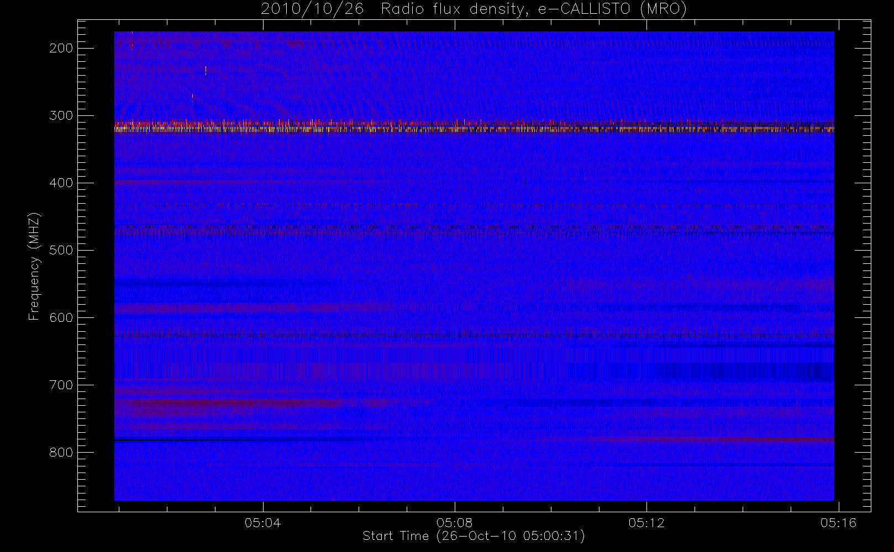The image size is (894, 552).
Task: Select the 700 frequency tick label
Action: pyautogui.click(x=61, y=385)
